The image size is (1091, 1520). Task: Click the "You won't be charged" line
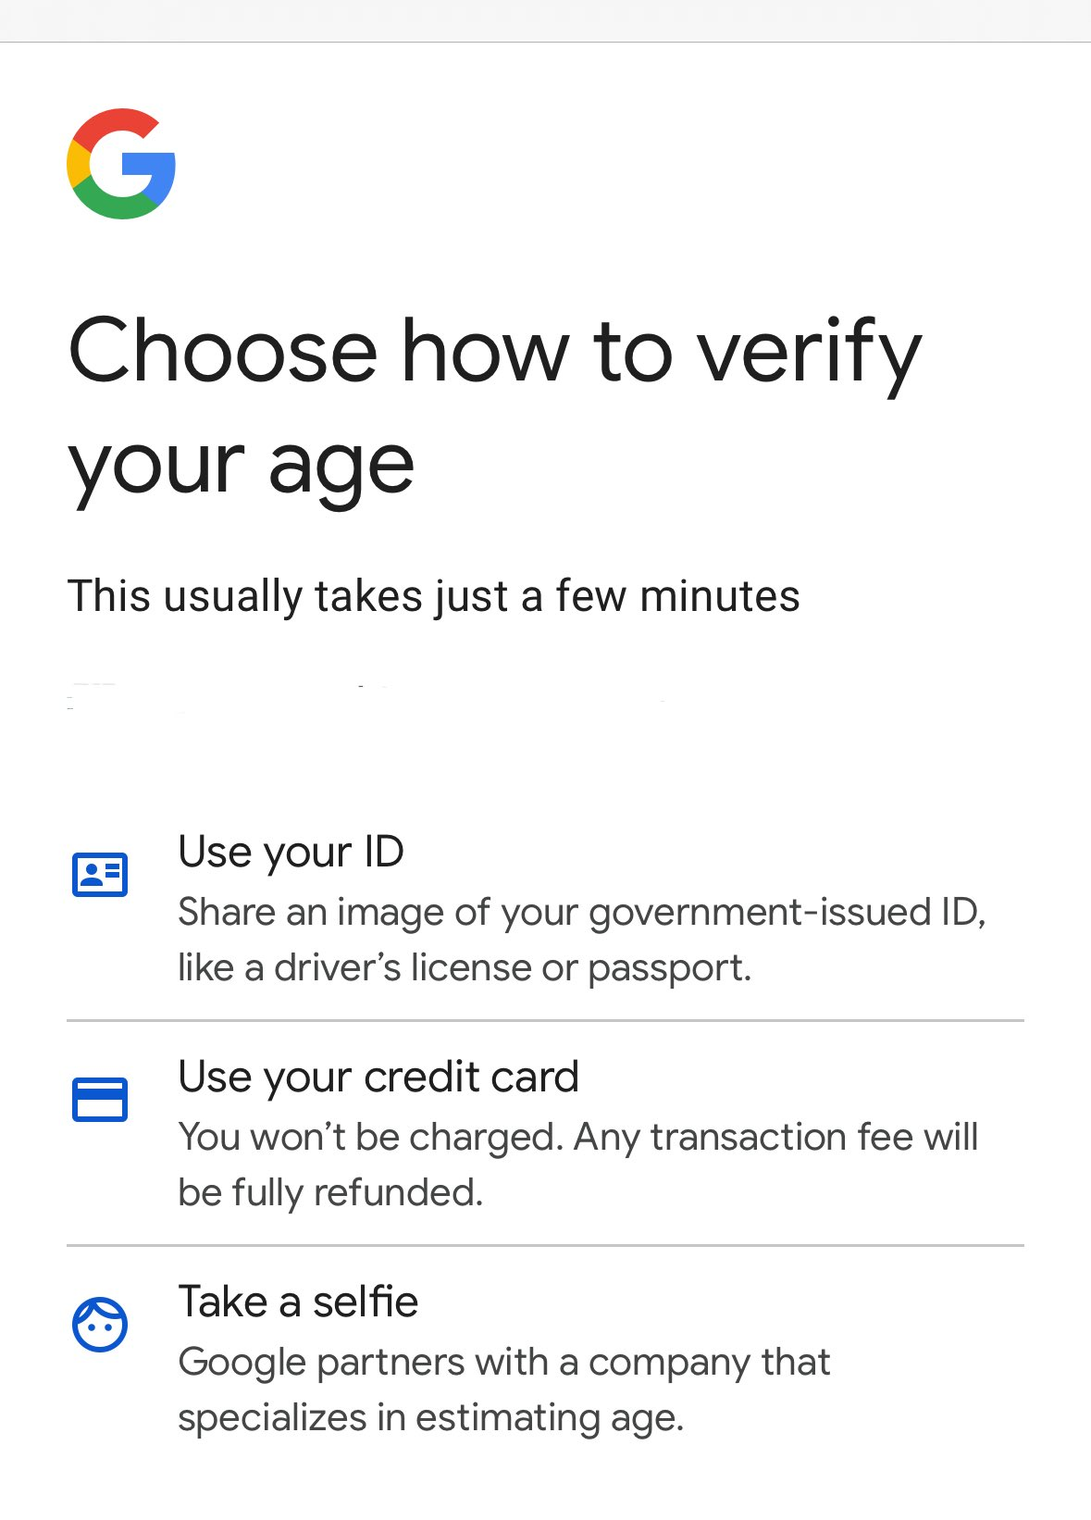click(x=577, y=1137)
